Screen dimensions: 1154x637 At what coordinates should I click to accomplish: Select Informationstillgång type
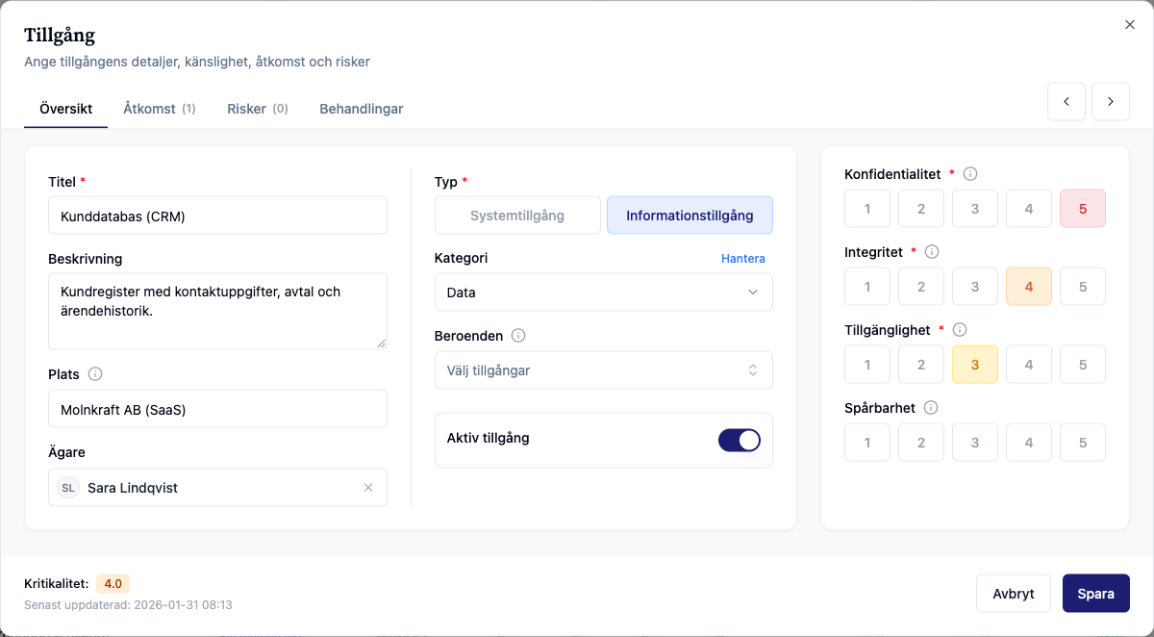tap(690, 216)
